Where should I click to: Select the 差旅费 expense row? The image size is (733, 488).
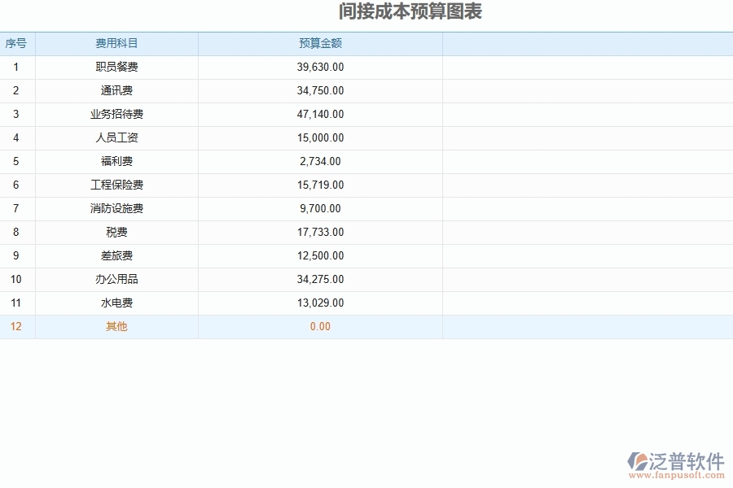[x=115, y=255]
